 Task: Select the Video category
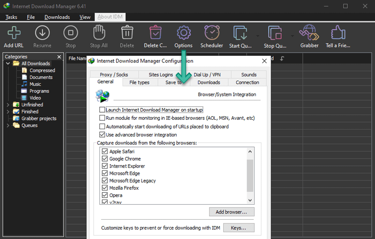pos(35,98)
